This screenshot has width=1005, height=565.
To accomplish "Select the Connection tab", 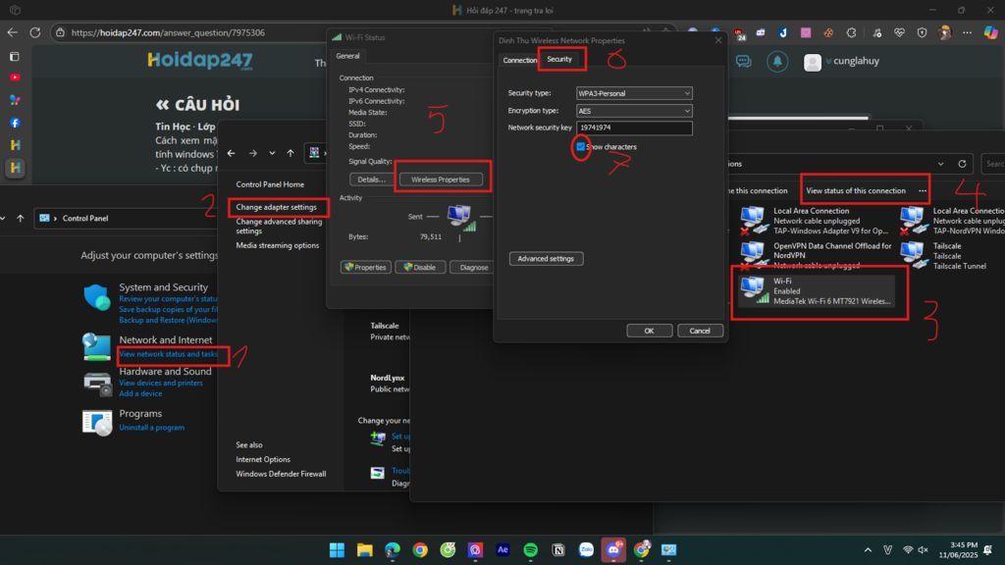I will click(x=519, y=60).
